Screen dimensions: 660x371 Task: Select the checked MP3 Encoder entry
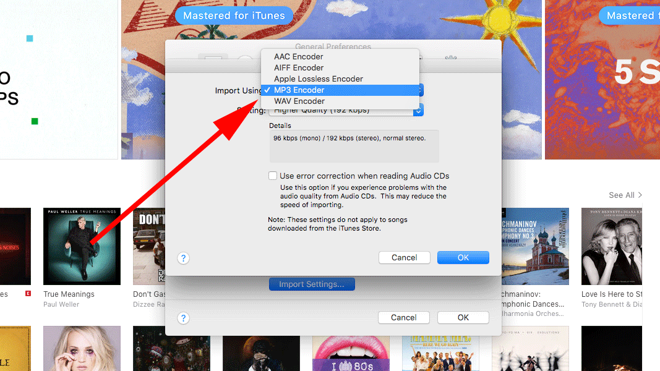point(340,90)
